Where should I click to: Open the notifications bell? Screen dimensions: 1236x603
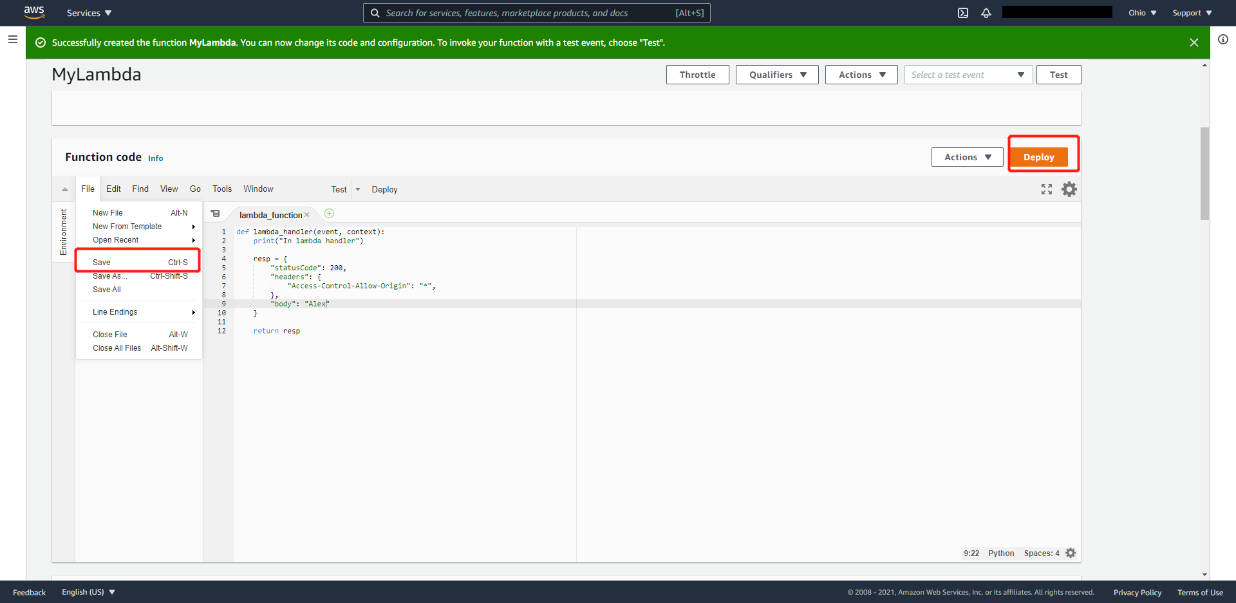[986, 12]
